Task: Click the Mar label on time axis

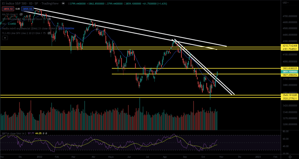Action: (x=73, y=157)
